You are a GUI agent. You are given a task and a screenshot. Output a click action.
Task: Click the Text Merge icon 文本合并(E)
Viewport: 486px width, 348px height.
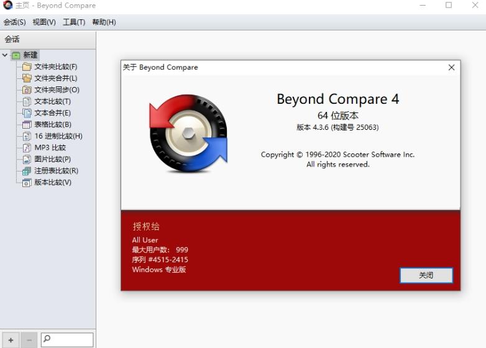[x=27, y=113]
